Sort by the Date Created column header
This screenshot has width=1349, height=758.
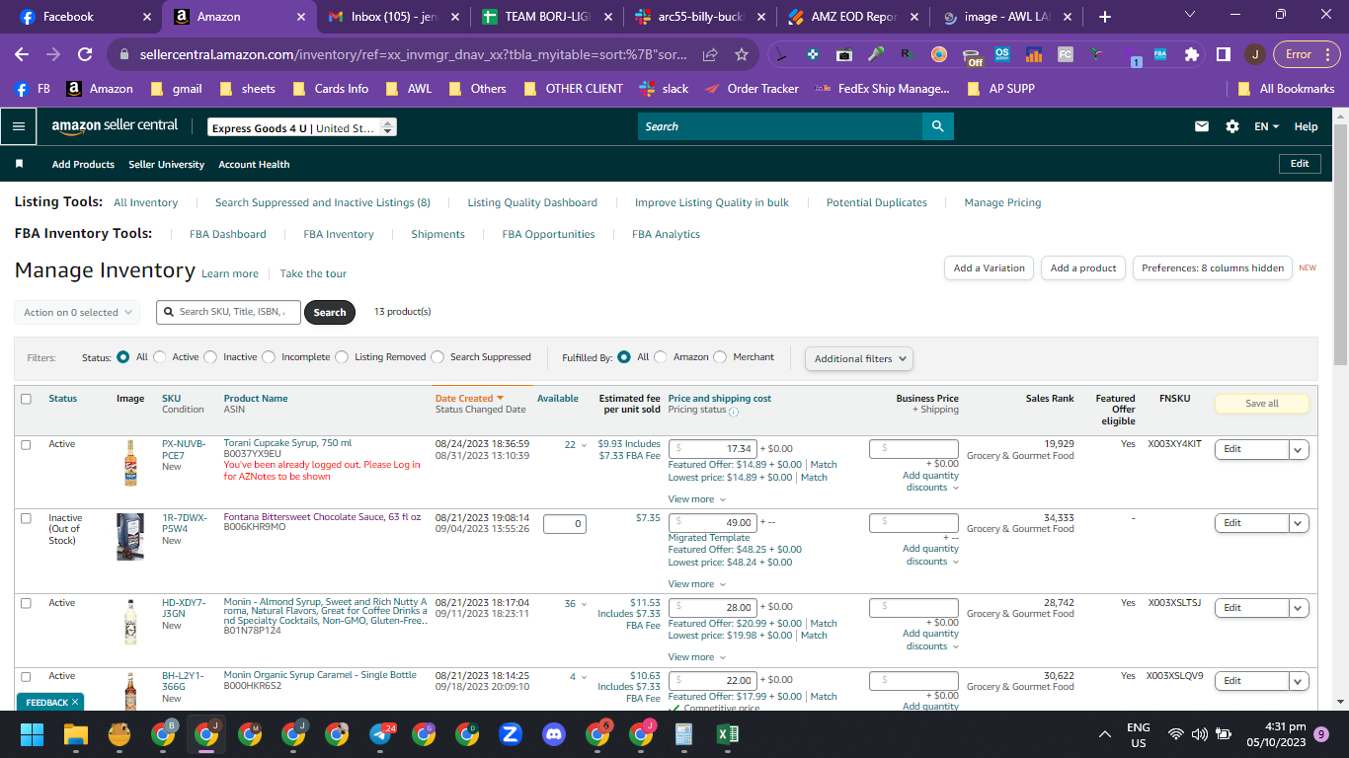pos(470,399)
